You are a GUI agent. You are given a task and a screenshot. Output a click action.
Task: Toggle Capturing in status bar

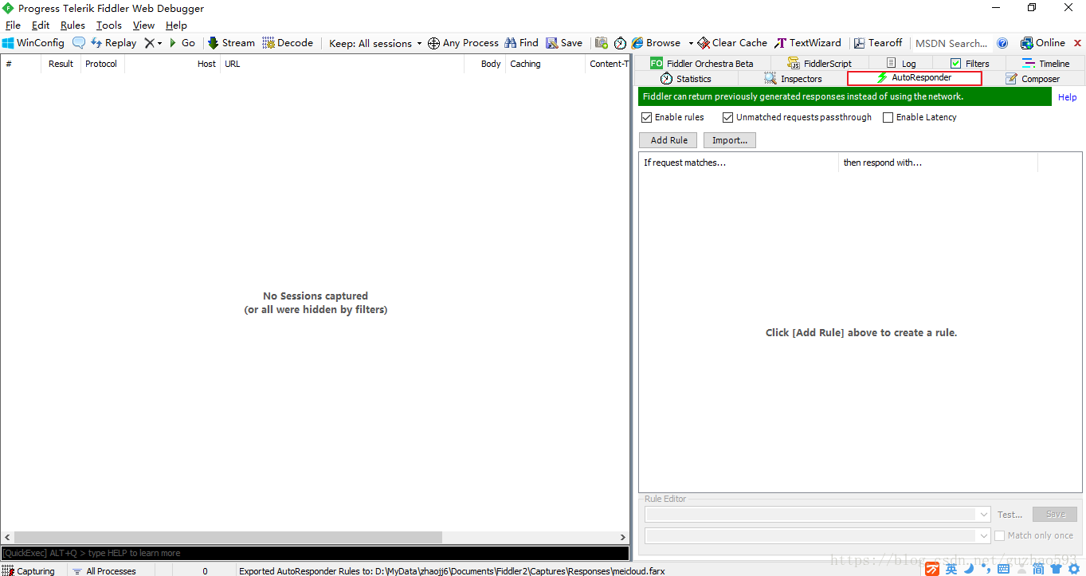pyautogui.click(x=29, y=570)
